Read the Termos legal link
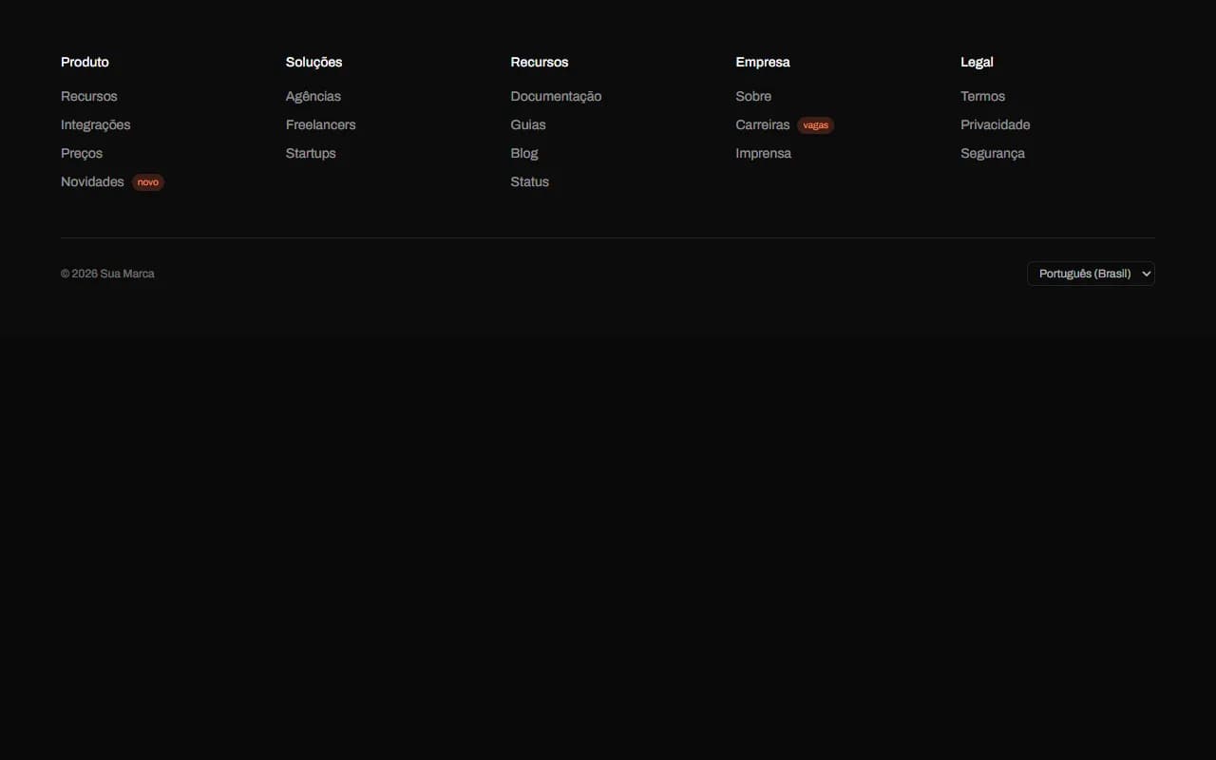Screen dimensions: 1216x760 [983, 96]
